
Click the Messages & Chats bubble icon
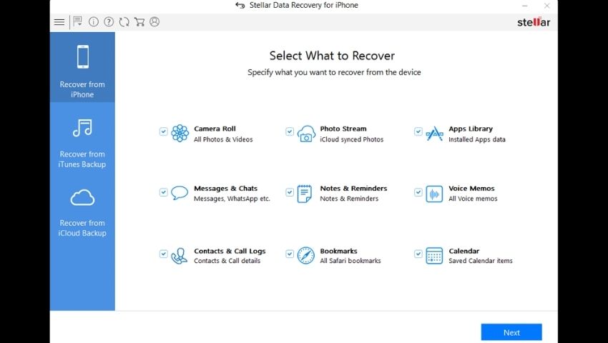pos(180,193)
